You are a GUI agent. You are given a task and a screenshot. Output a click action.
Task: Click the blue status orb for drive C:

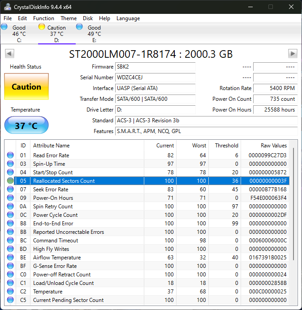4,27
